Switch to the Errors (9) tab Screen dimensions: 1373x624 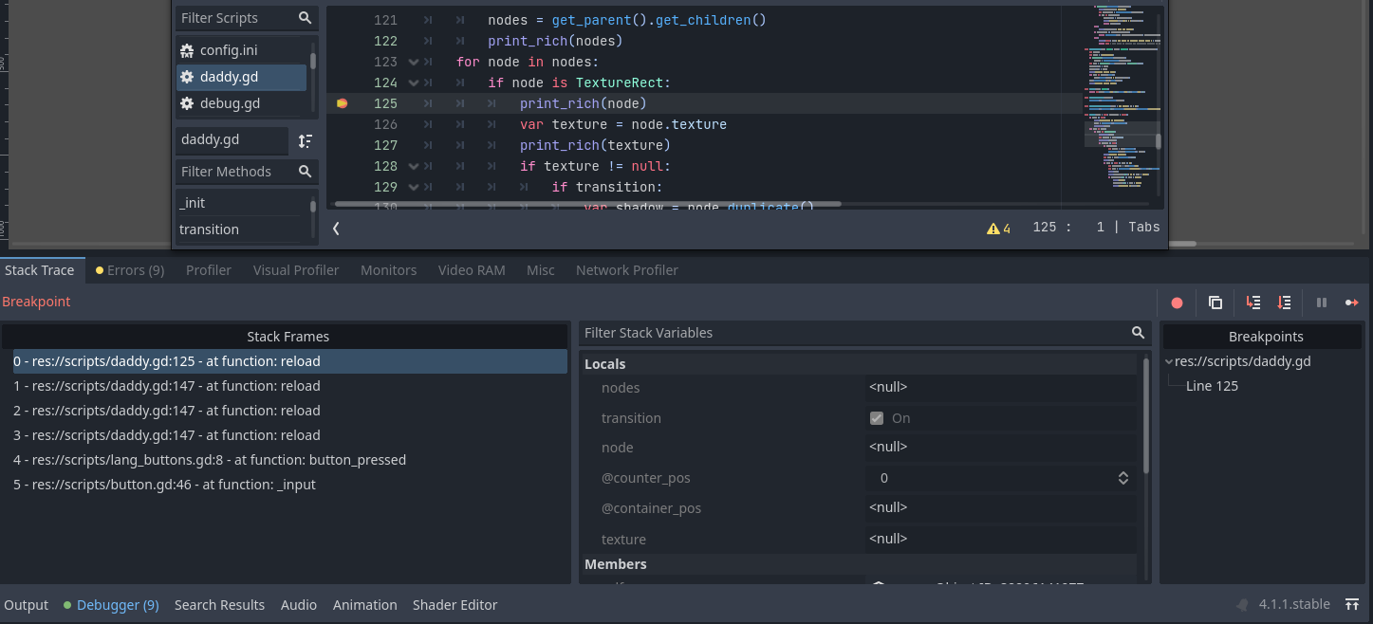pos(129,269)
